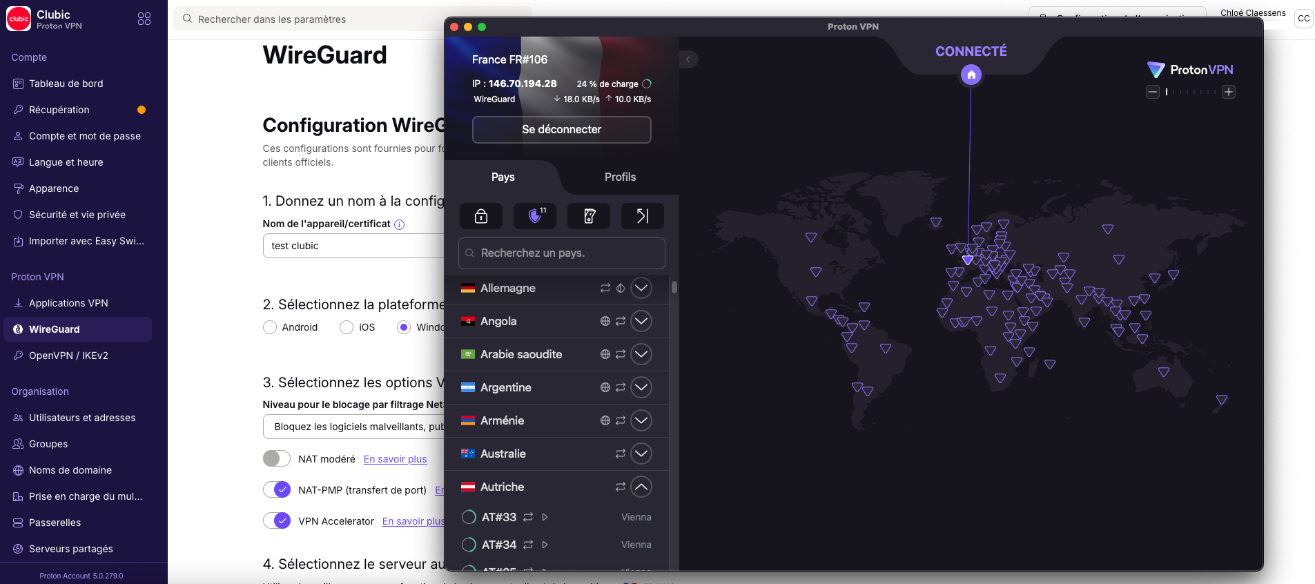Switch to the Profils tab

point(621,177)
